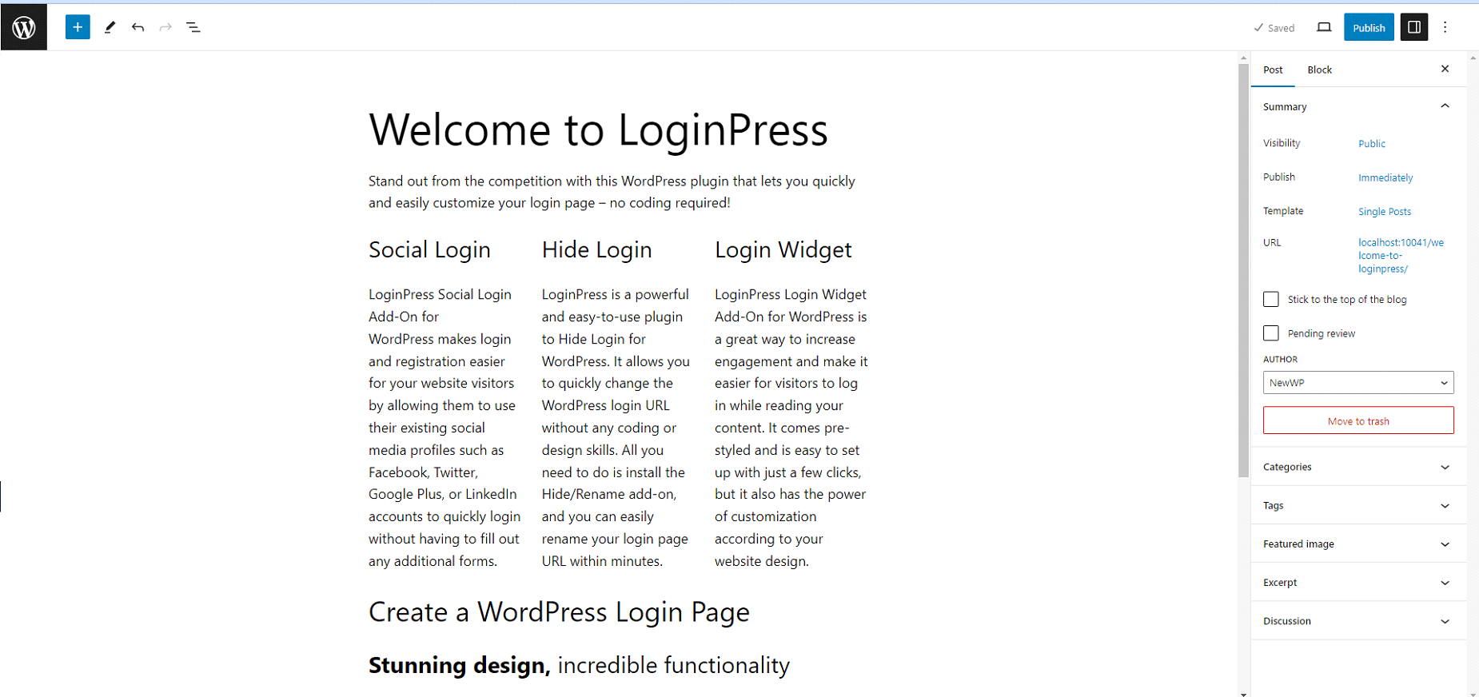Change the Single Posts template
This screenshot has height=697, width=1479.
(1385, 211)
